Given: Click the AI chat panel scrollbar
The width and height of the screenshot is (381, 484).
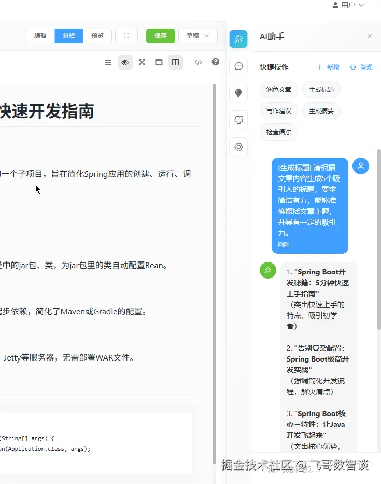Looking at the screenshot, I should [379, 240].
